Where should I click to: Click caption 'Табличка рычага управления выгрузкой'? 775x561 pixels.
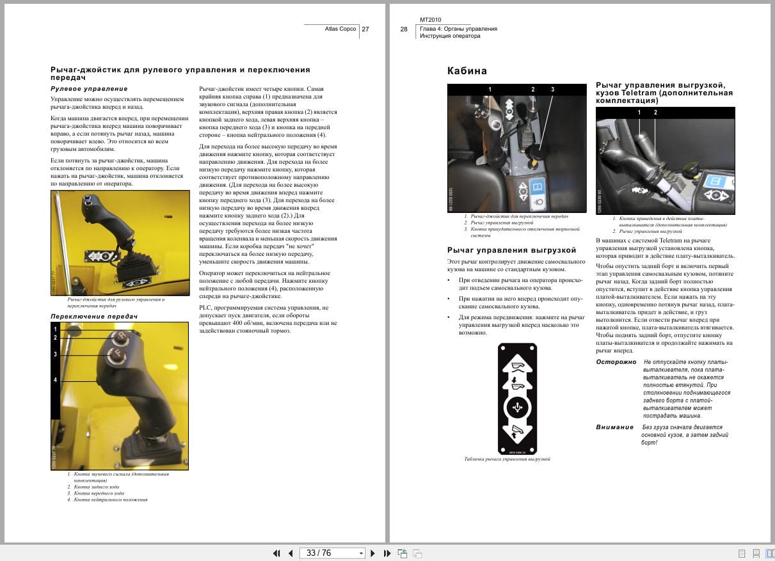click(x=507, y=459)
